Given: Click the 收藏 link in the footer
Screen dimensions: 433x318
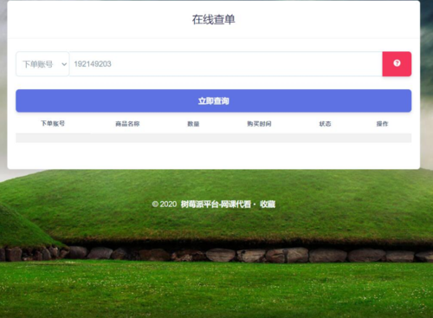Looking at the screenshot, I should [268, 204].
